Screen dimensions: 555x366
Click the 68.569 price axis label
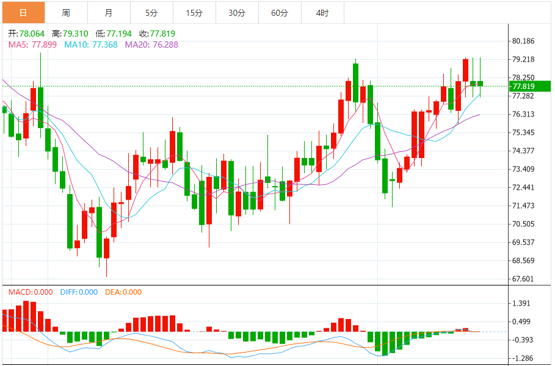(523, 260)
